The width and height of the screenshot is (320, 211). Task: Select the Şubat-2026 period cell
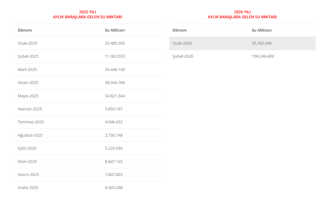[183, 57]
